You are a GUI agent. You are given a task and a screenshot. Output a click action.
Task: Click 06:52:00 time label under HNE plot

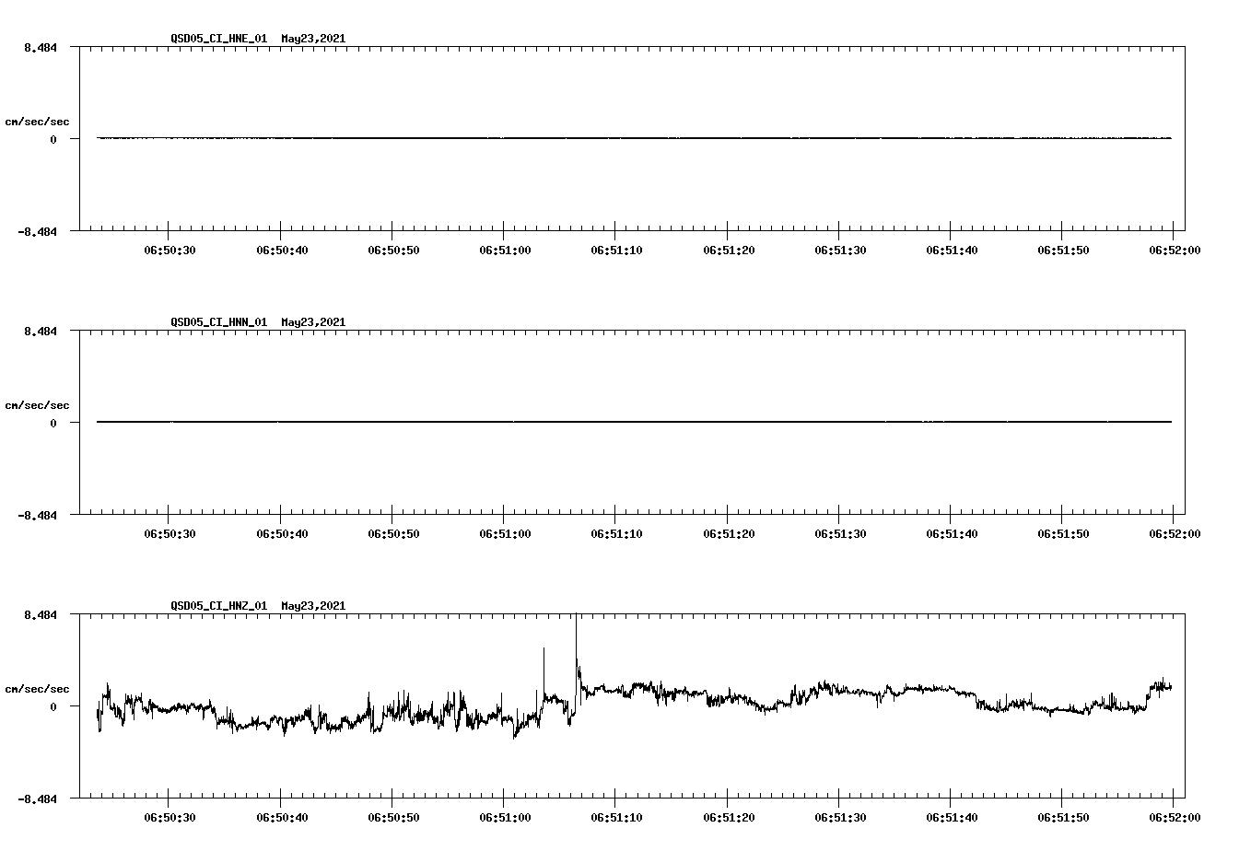(1174, 250)
